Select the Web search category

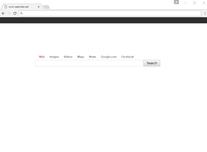[x=42, y=57]
